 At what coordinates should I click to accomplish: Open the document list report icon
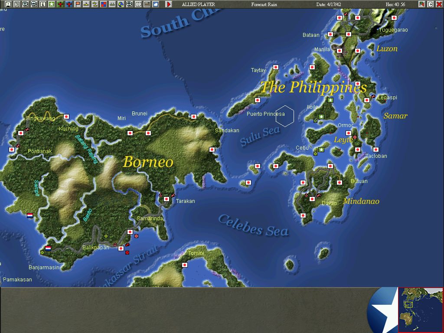tap(17, 4)
